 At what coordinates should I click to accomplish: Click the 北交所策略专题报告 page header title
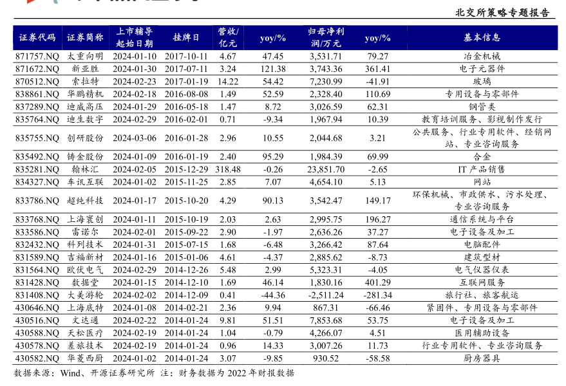(502, 12)
